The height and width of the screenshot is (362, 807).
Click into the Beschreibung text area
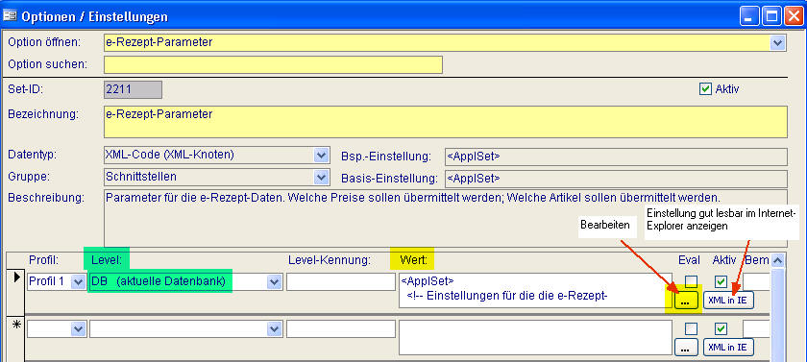point(445,219)
